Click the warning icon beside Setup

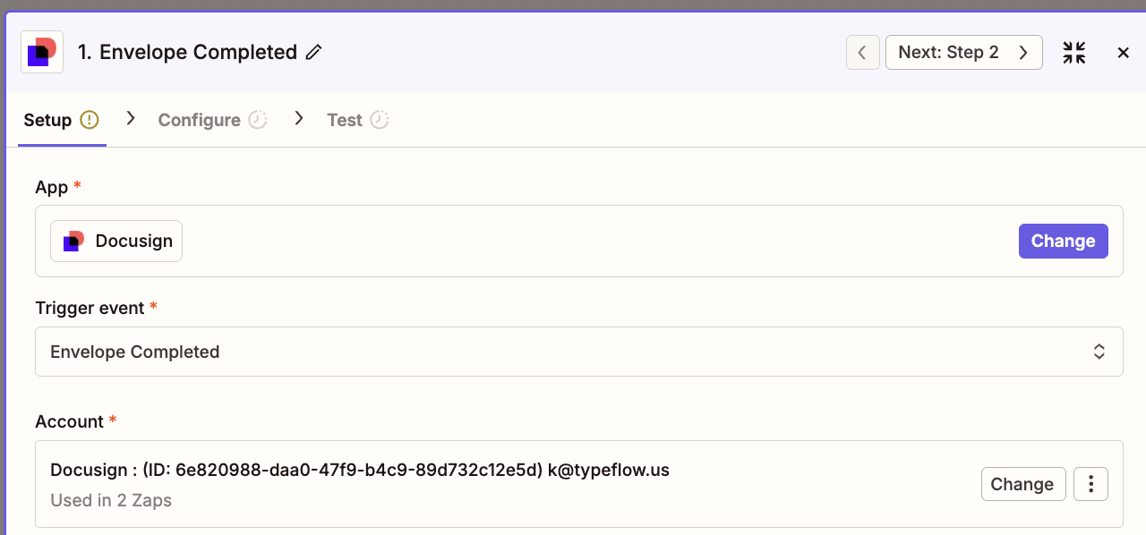click(x=89, y=120)
